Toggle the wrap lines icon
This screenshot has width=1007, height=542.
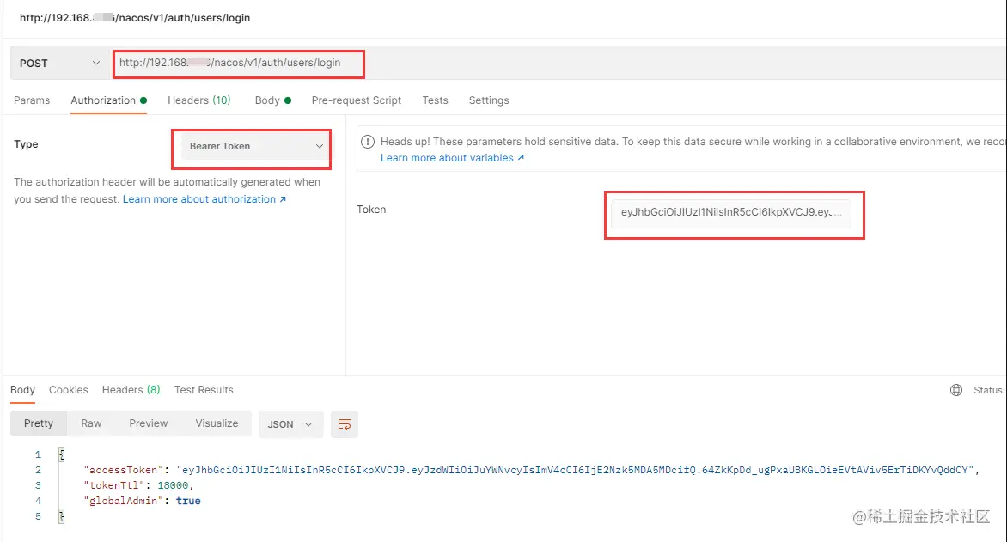click(345, 424)
